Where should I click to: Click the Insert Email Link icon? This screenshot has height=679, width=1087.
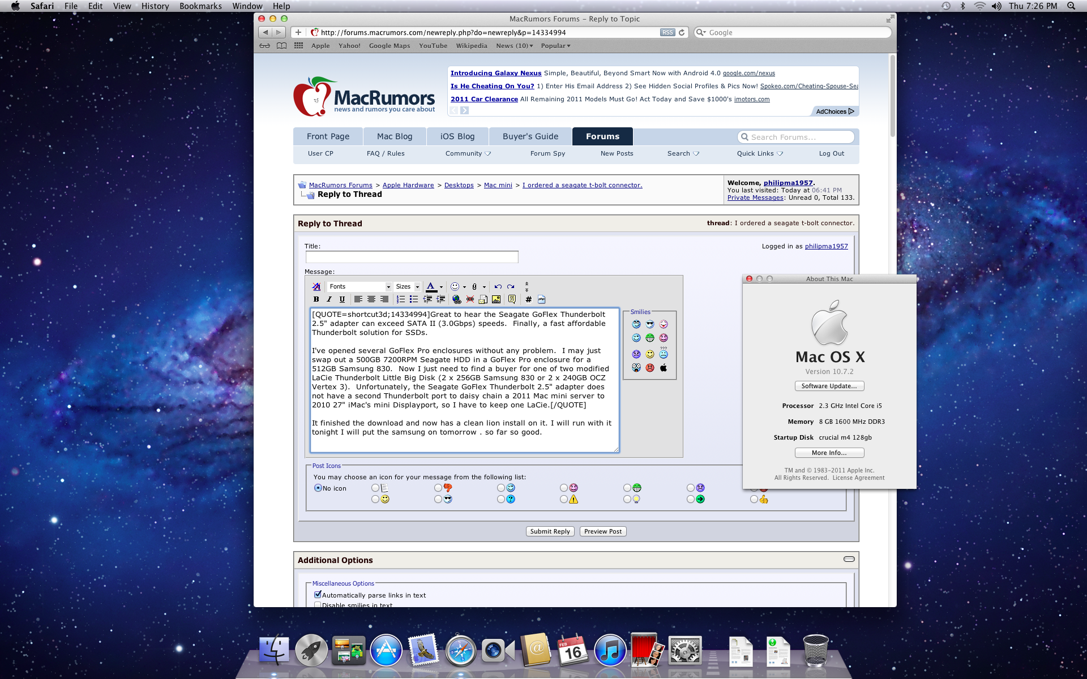click(483, 299)
